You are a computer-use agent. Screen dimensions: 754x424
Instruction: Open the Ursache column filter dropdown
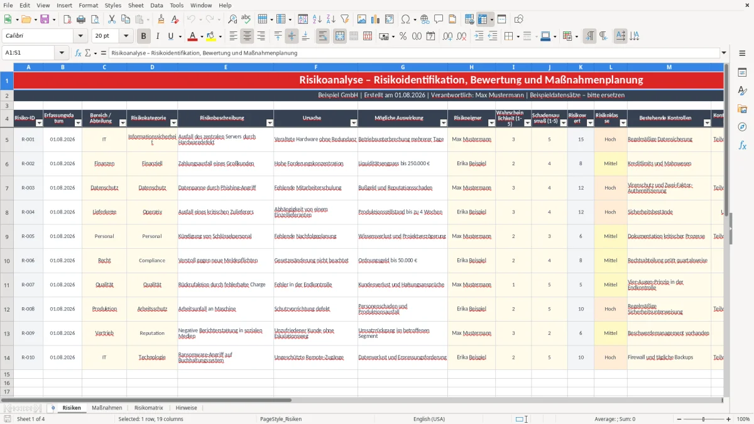(x=353, y=123)
